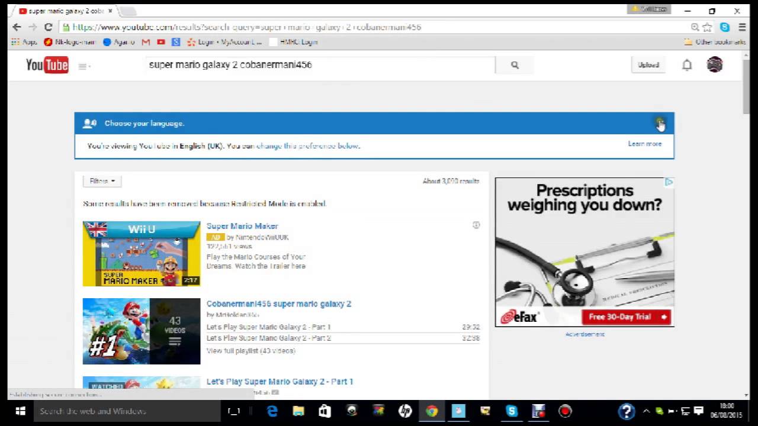Open the HMRC: Login bookmark
The image size is (758, 426).
point(293,42)
